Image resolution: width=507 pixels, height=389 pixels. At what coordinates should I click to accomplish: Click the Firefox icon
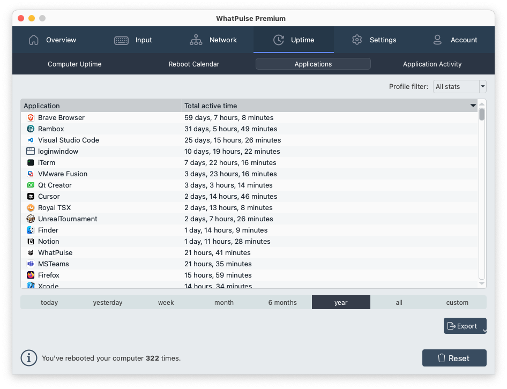click(x=31, y=275)
